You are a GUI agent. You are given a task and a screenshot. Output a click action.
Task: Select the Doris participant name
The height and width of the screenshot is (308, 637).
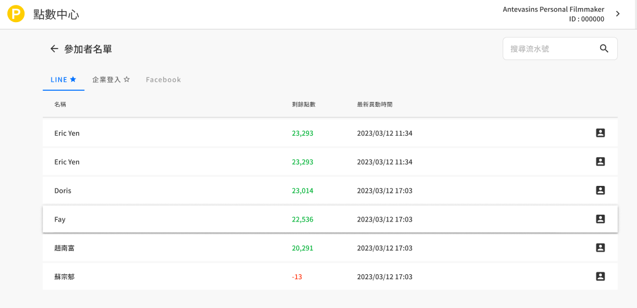(63, 191)
